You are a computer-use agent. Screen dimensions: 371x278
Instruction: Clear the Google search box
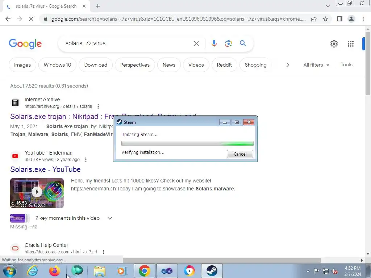point(196,43)
